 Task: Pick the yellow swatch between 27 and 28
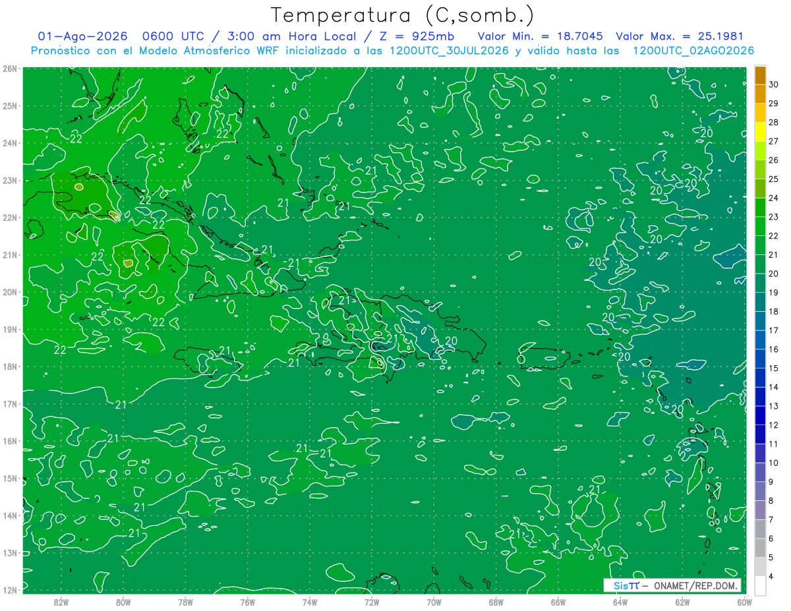click(x=761, y=132)
